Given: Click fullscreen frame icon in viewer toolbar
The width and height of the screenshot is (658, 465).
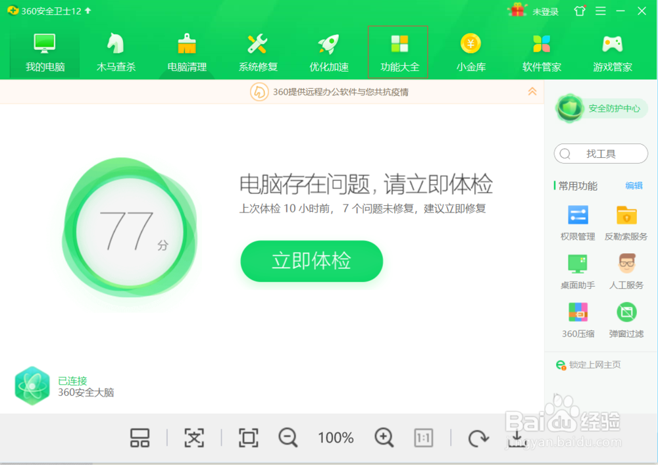Looking at the screenshot, I should [x=249, y=438].
